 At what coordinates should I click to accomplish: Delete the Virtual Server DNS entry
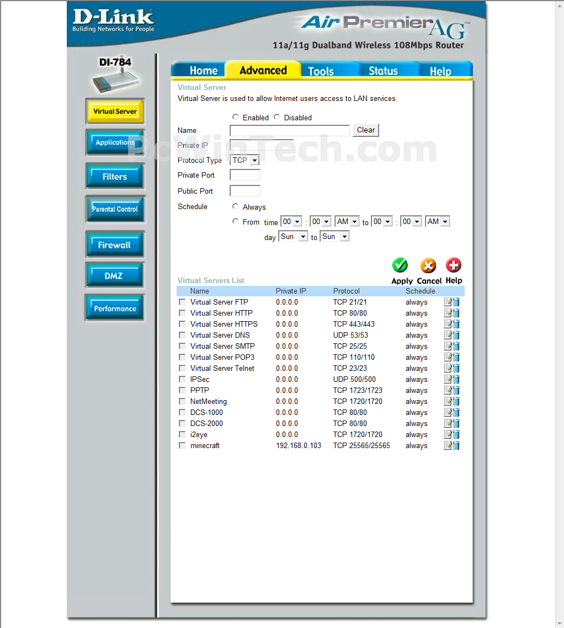tap(456, 335)
